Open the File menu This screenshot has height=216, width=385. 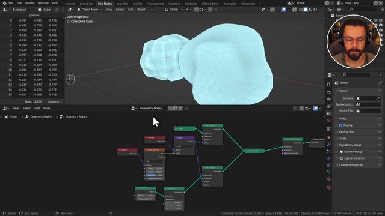point(11,3)
